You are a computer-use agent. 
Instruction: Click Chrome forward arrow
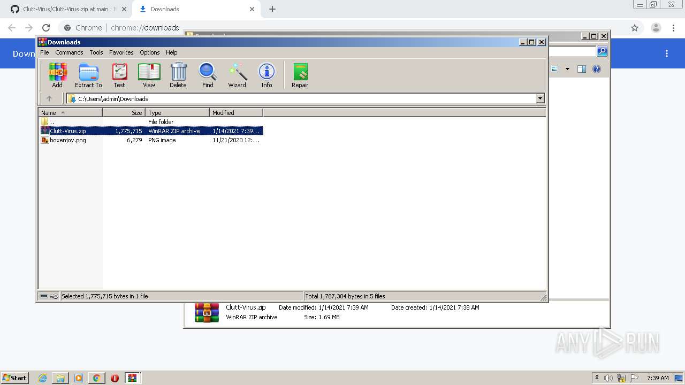(29, 28)
